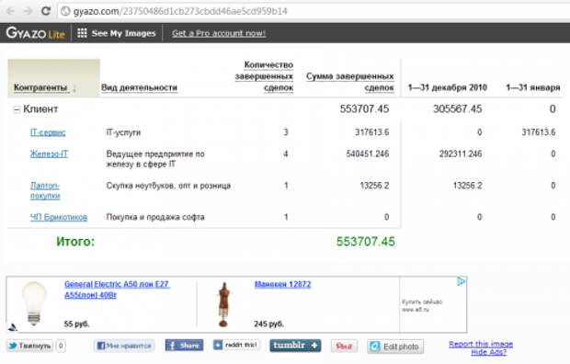Open the light bulb ad thumbnail
Viewport: 570px width, 364px height.
[34, 303]
